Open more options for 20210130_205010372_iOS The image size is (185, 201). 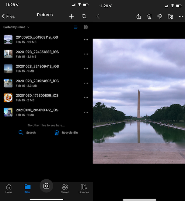pos(86,112)
